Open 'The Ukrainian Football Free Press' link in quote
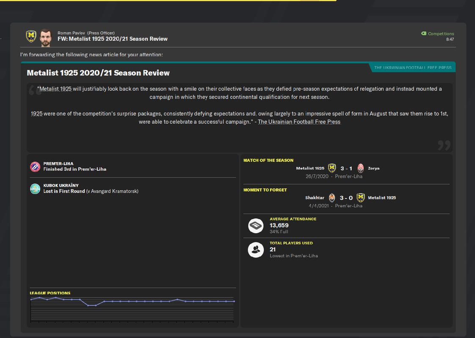 [x=299, y=122]
